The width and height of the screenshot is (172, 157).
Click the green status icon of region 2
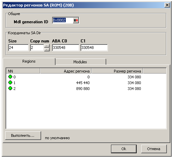pyautogui.click(x=10, y=88)
